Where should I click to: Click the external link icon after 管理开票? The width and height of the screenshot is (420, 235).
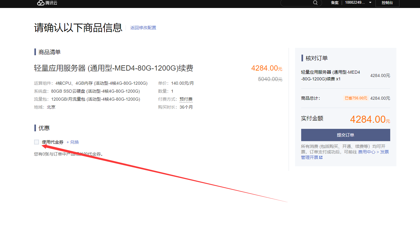pyautogui.click(x=321, y=157)
